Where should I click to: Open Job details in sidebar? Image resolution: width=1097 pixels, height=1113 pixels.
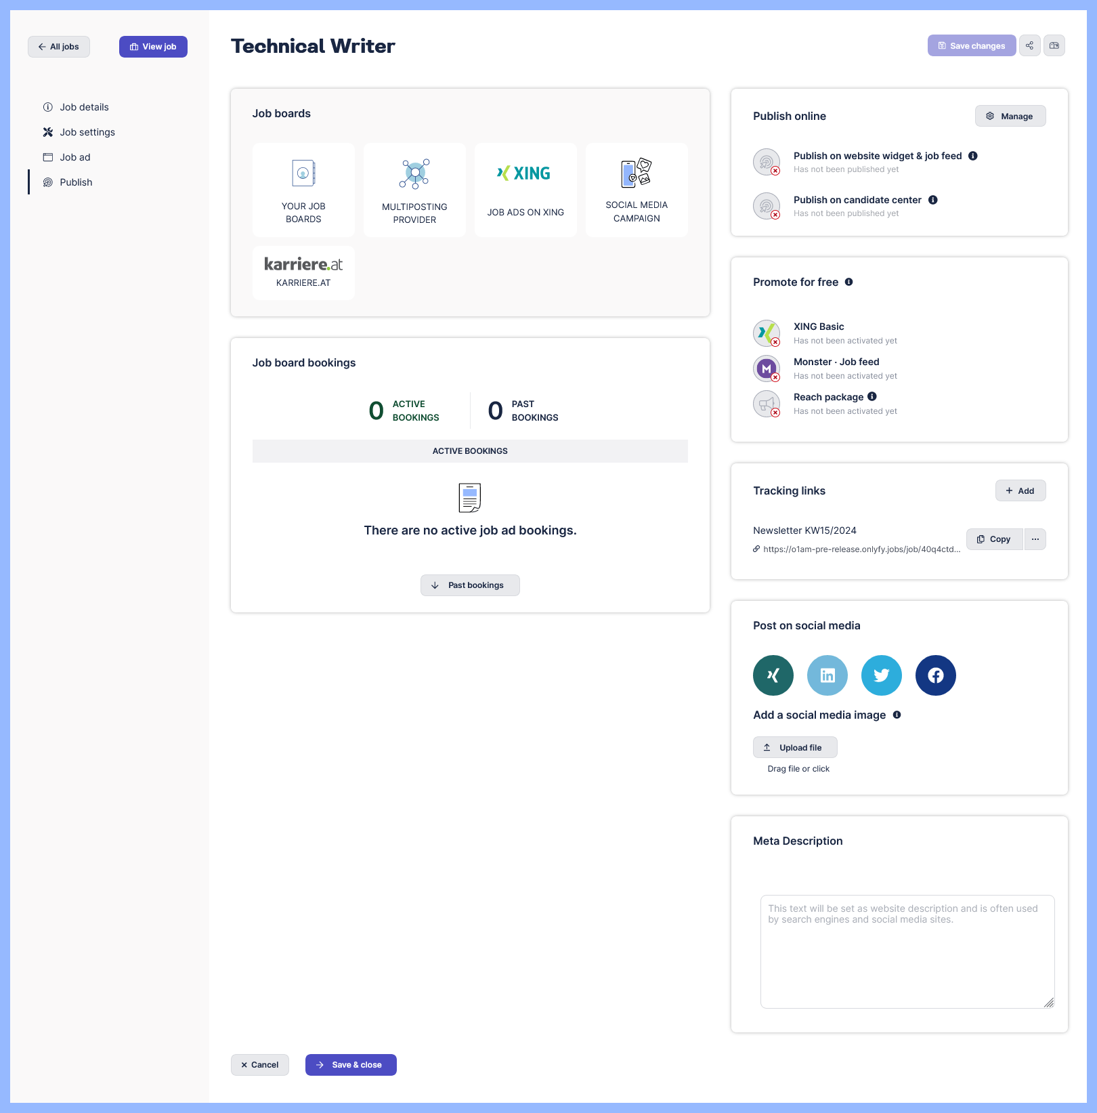[x=84, y=107]
